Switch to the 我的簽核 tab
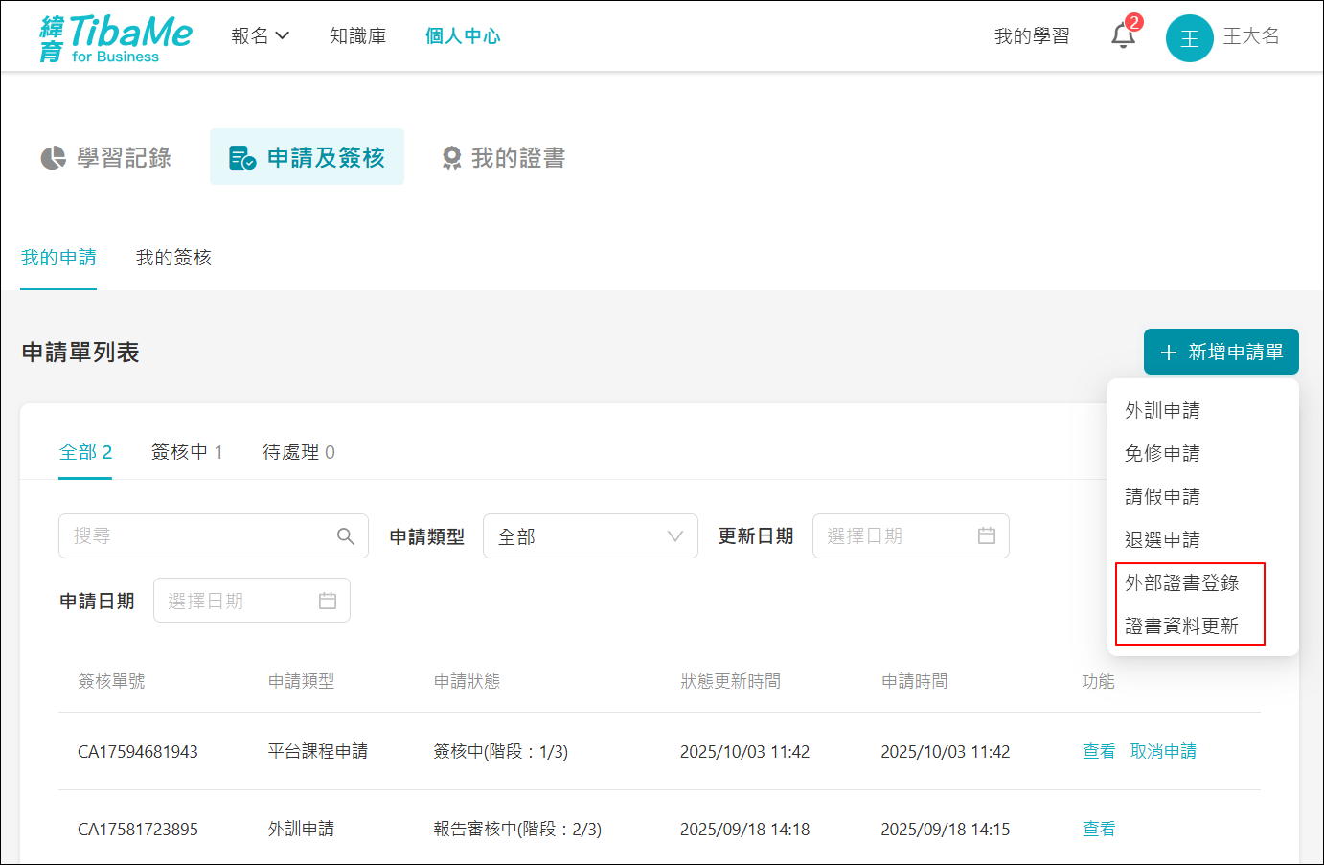Viewport: 1324px width, 865px height. 173,258
